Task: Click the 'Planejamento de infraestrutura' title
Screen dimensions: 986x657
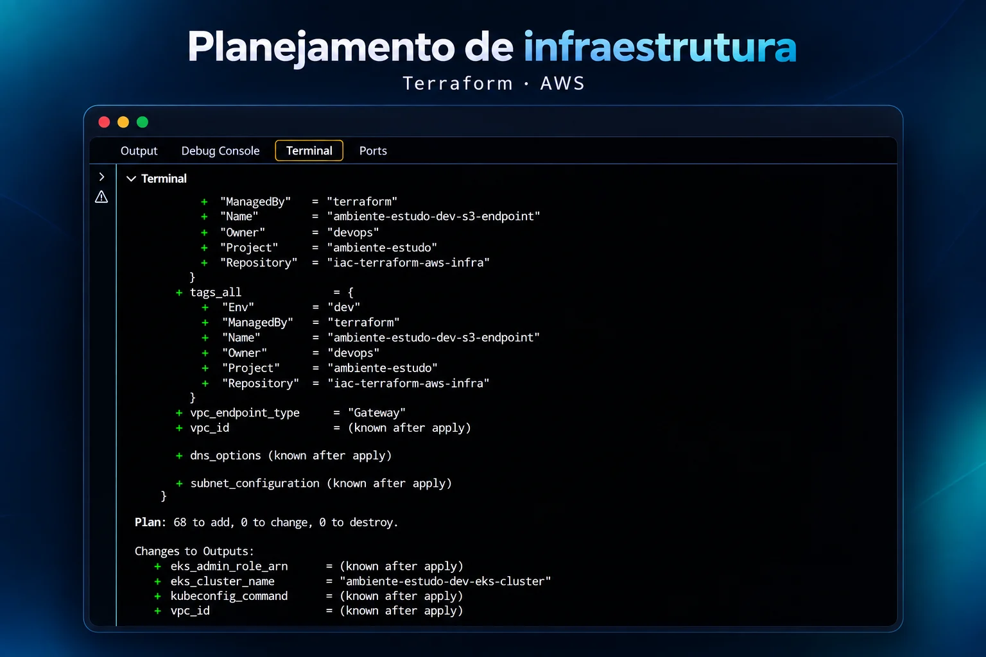Action: click(492, 47)
